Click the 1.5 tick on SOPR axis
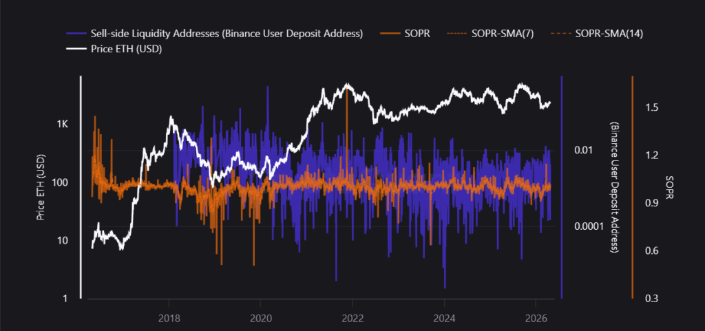 [652, 108]
